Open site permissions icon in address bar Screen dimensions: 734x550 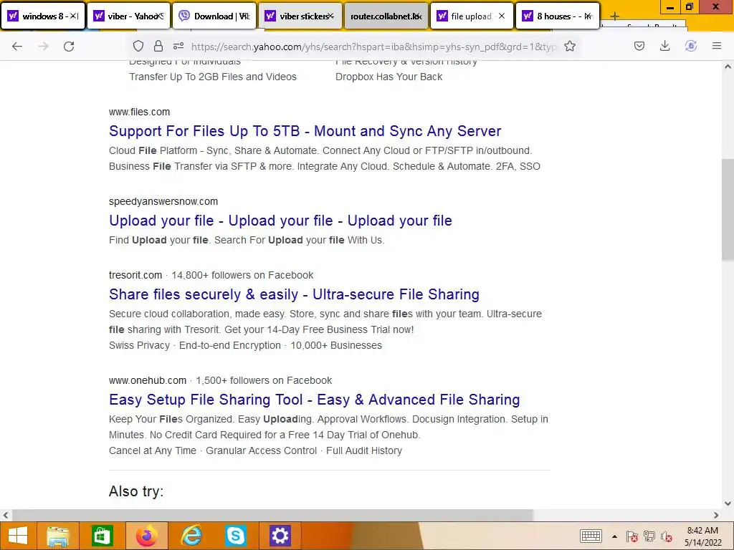(178, 46)
